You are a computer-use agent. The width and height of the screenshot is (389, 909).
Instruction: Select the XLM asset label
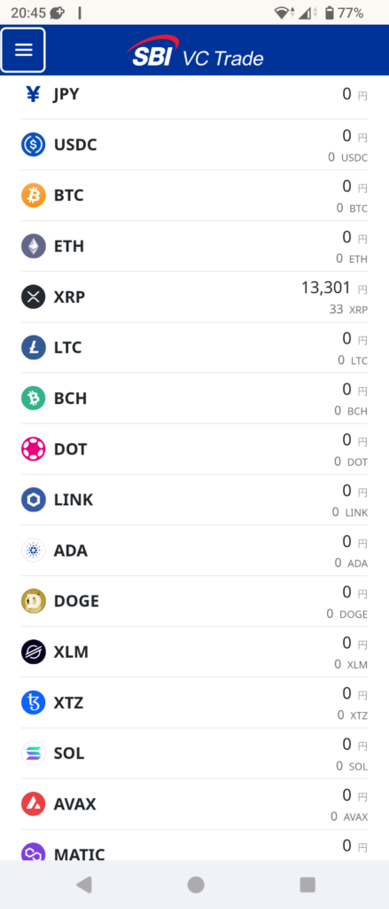tap(71, 652)
